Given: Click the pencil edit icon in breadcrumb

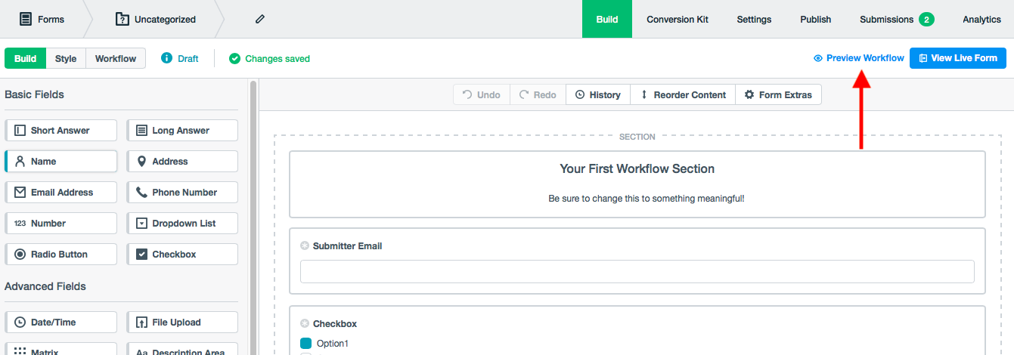Looking at the screenshot, I should pyautogui.click(x=260, y=20).
